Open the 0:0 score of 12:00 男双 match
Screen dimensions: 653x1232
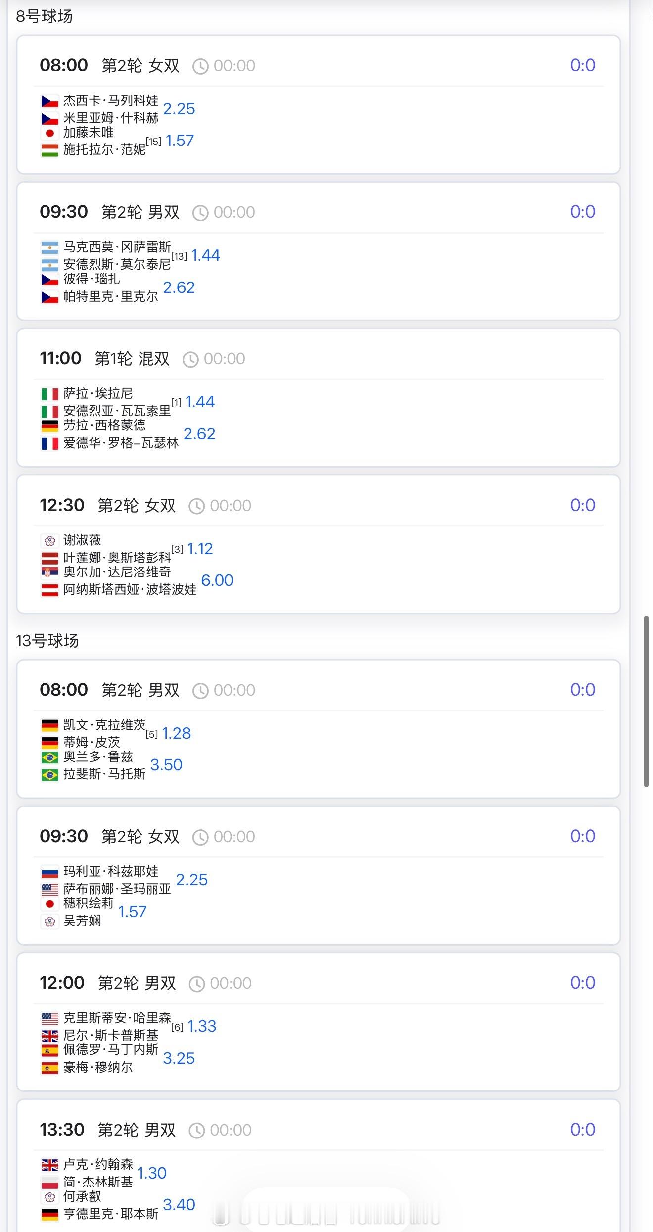[582, 982]
